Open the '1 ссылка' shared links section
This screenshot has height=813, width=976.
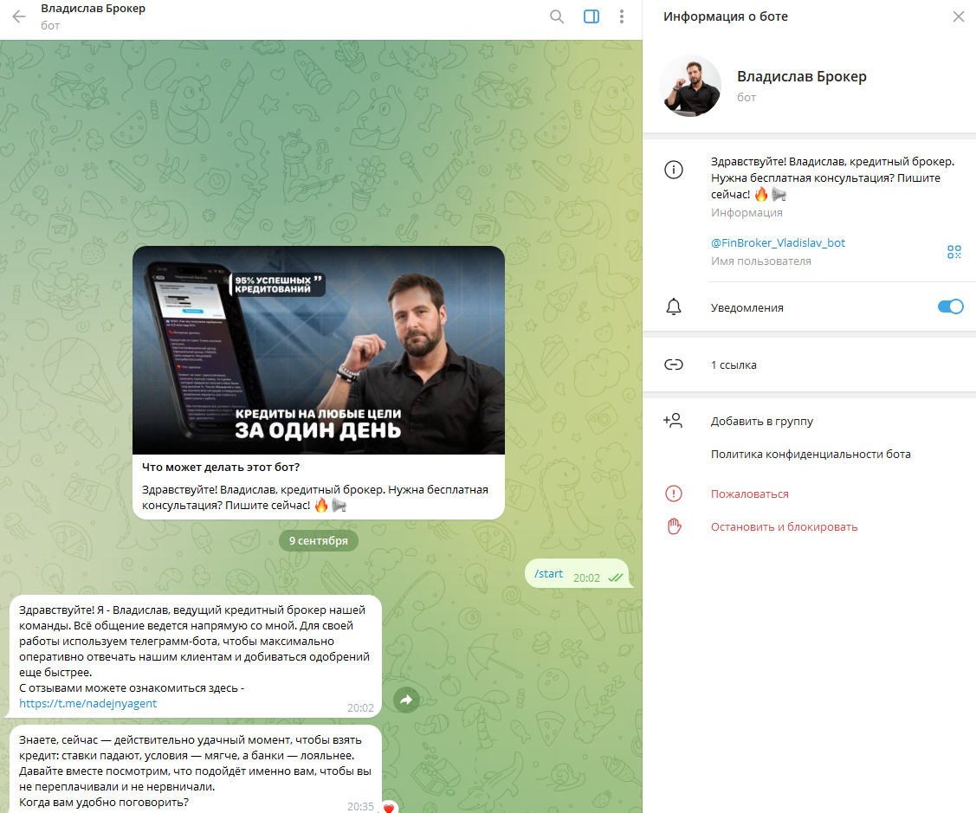[734, 365]
